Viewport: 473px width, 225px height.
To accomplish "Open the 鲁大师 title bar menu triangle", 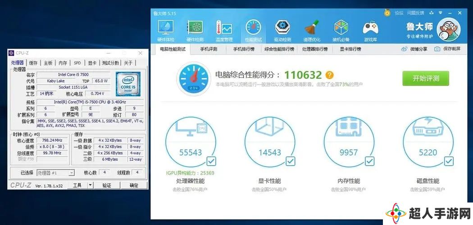I will click(x=441, y=13).
